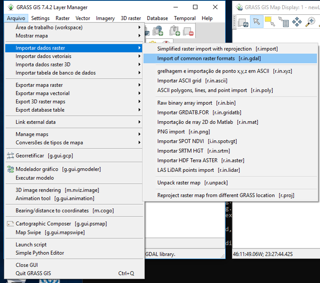The height and width of the screenshot is (283, 320).
Task: Activate the Select vector features tool
Action: (270, 21)
